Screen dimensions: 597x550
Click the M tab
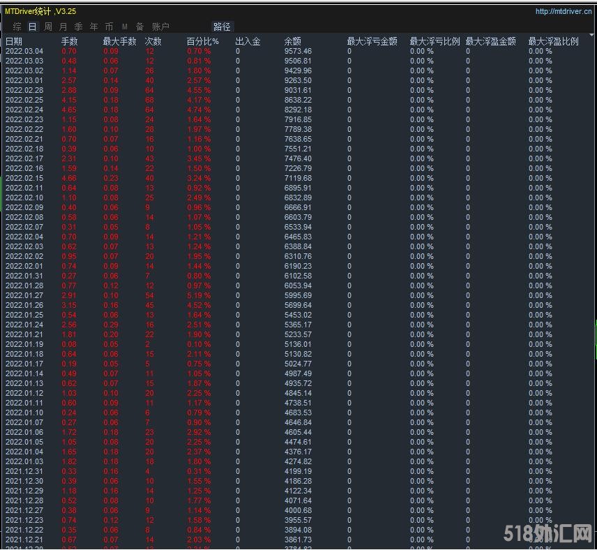pyautogui.click(x=125, y=27)
